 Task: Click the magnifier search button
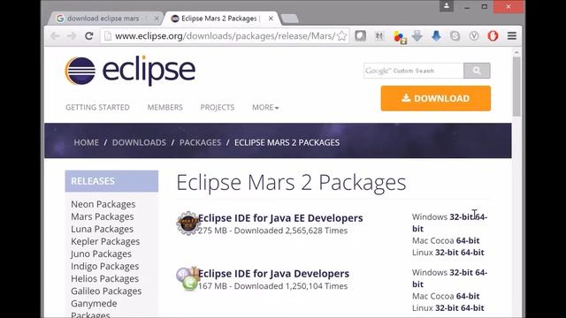click(x=477, y=71)
